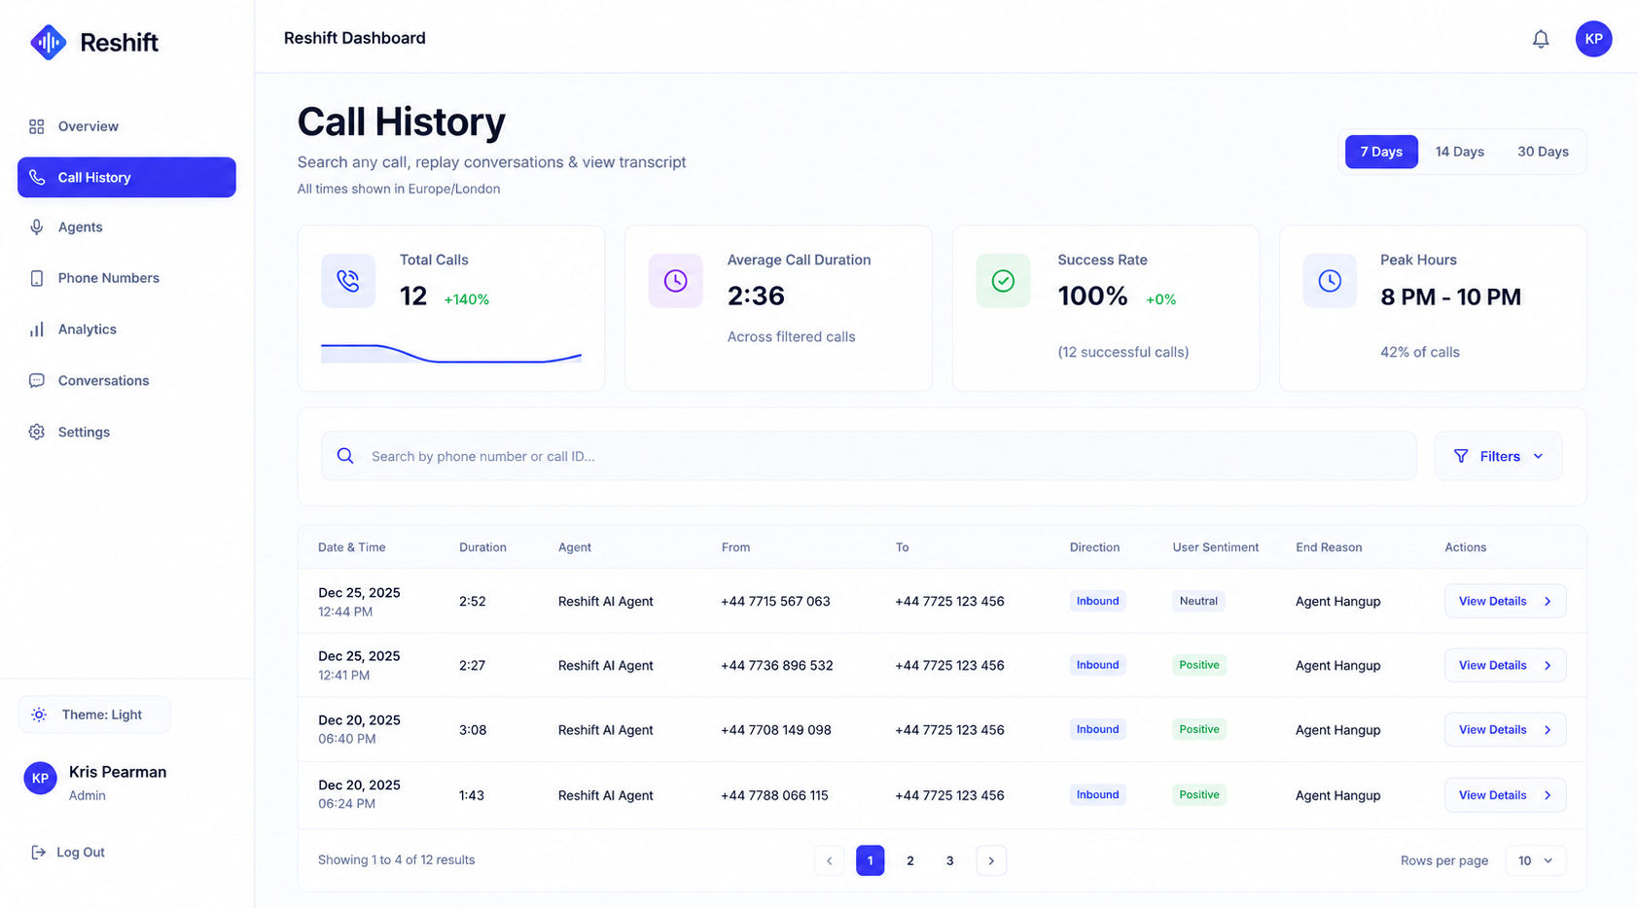Click Log Out
The width and height of the screenshot is (1638, 908).
point(67,853)
